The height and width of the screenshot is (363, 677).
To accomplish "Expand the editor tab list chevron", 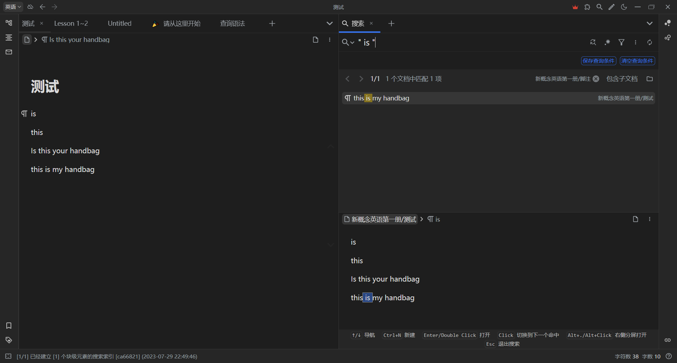I will tap(329, 23).
